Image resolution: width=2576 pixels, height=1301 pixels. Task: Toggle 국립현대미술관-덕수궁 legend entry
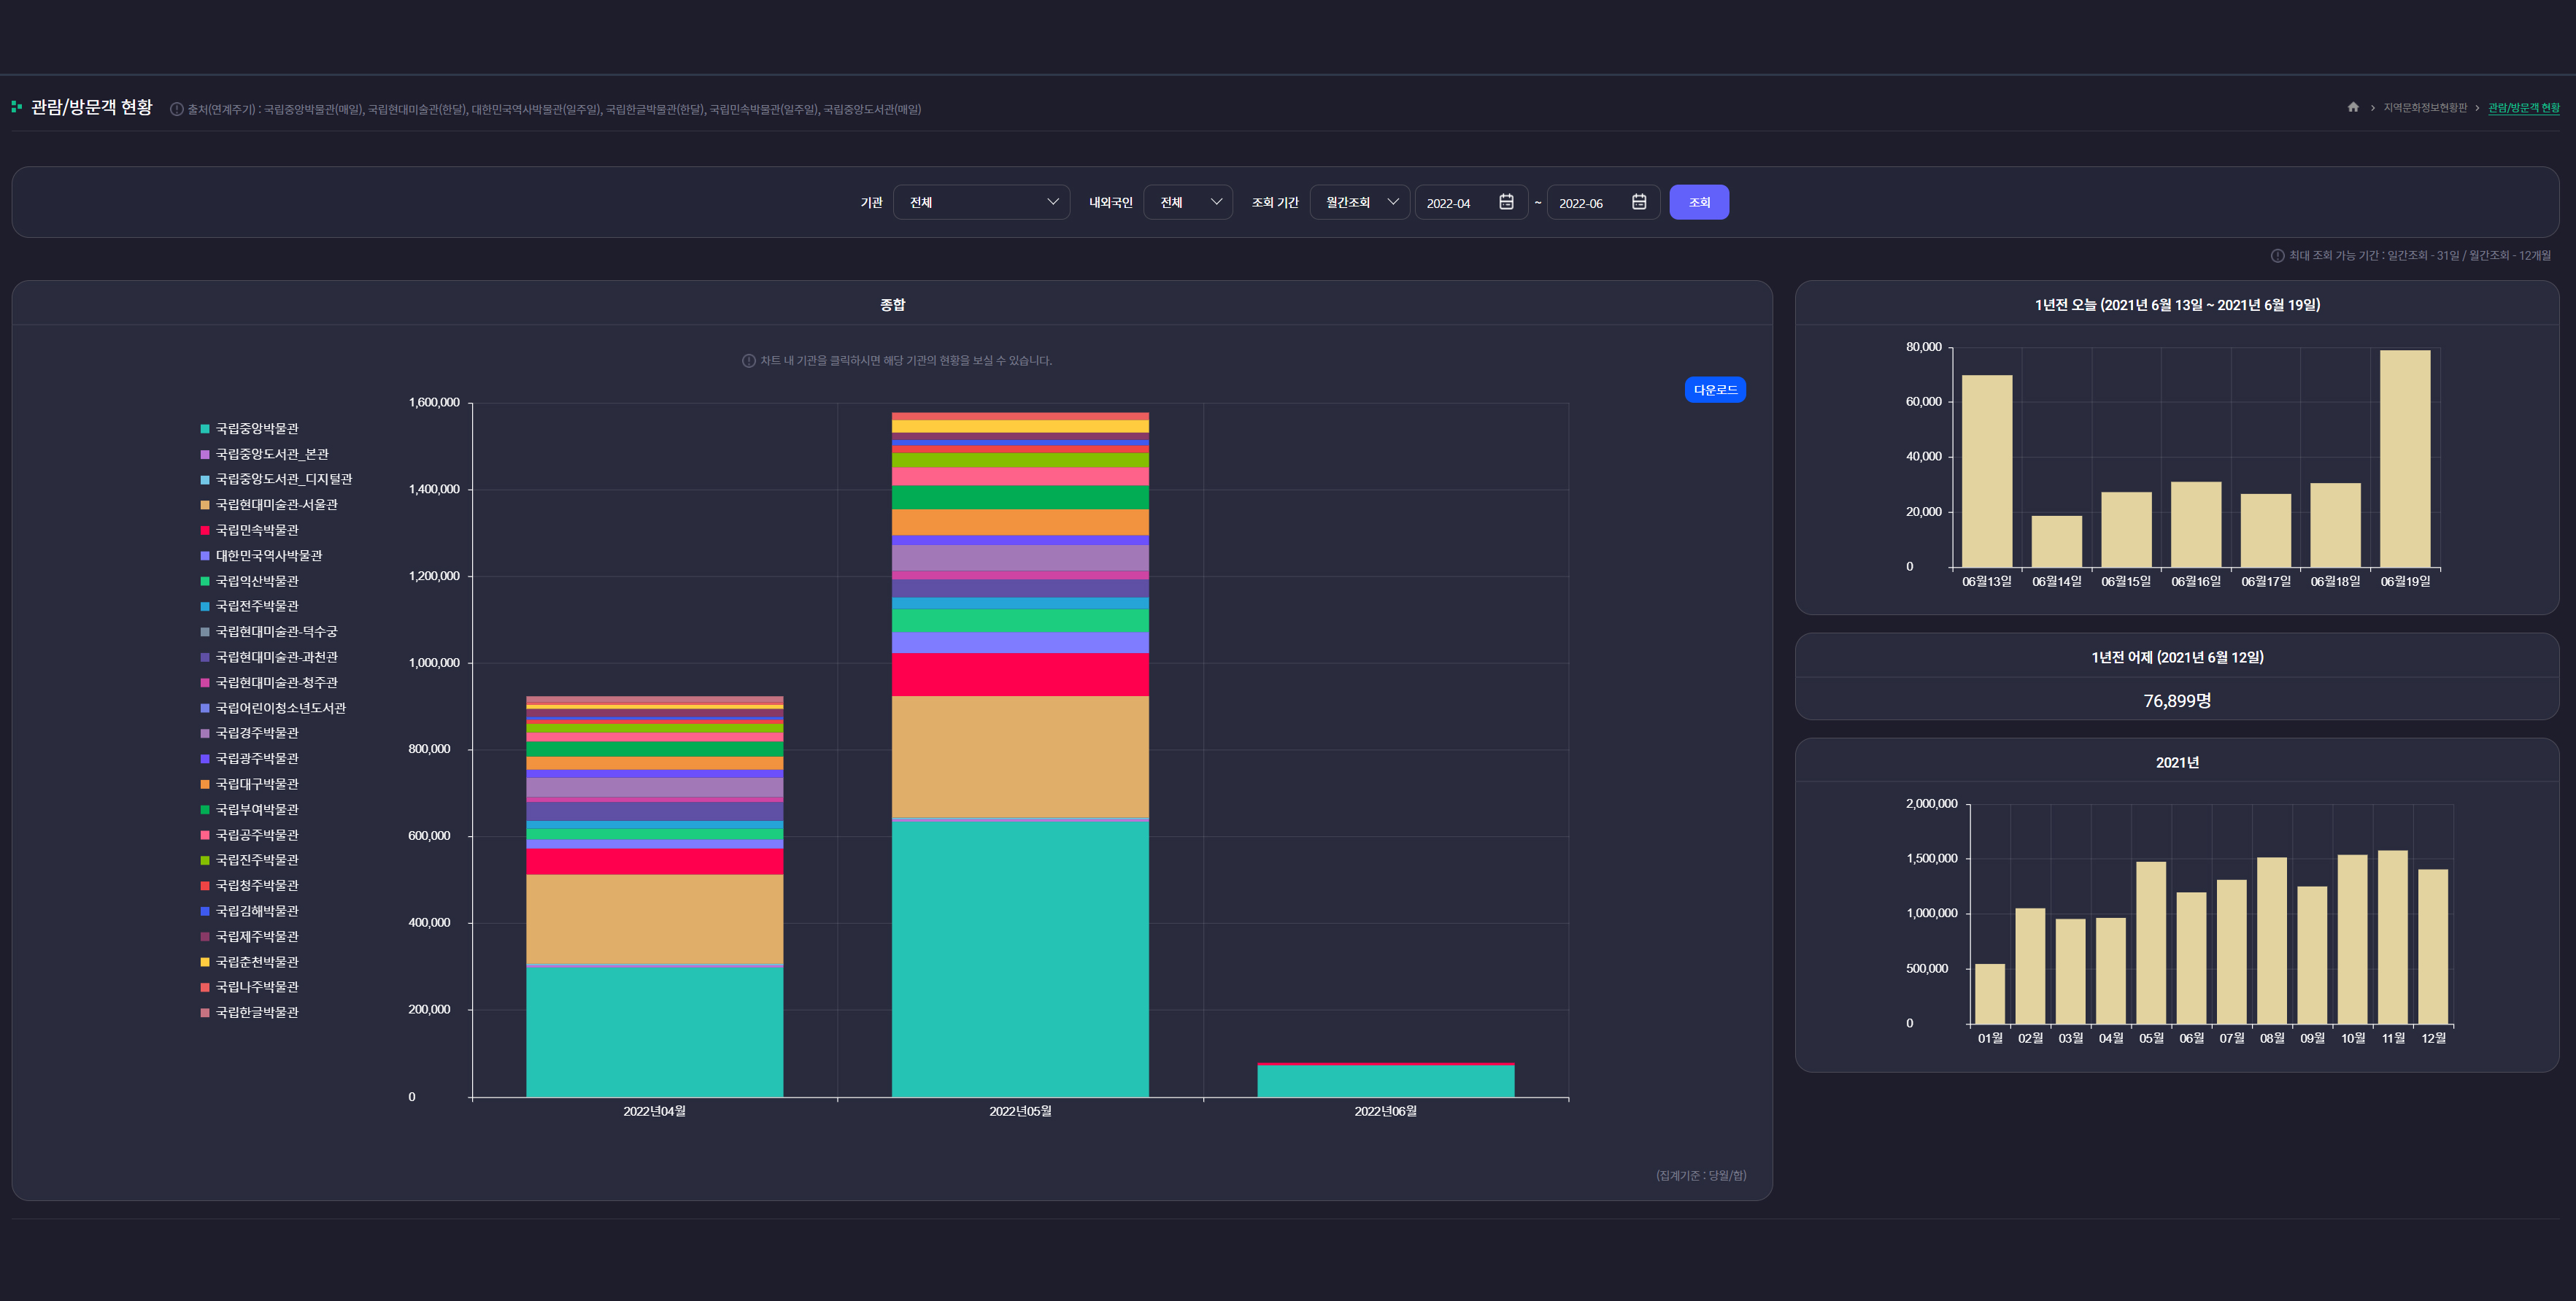tap(270, 632)
